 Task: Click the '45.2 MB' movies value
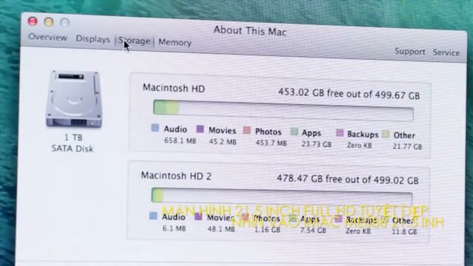point(222,142)
